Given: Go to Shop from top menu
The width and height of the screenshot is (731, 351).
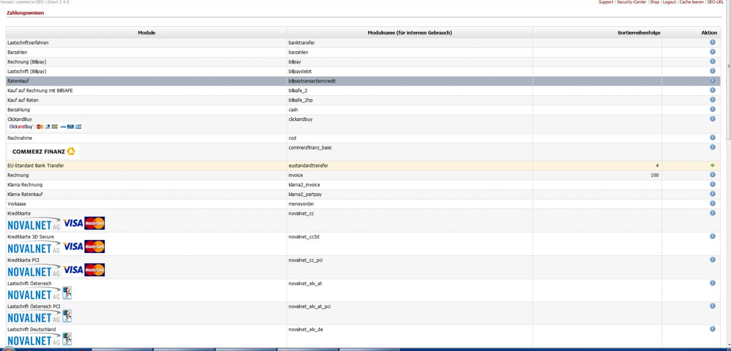Looking at the screenshot, I should pyautogui.click(x=654, y=2).
